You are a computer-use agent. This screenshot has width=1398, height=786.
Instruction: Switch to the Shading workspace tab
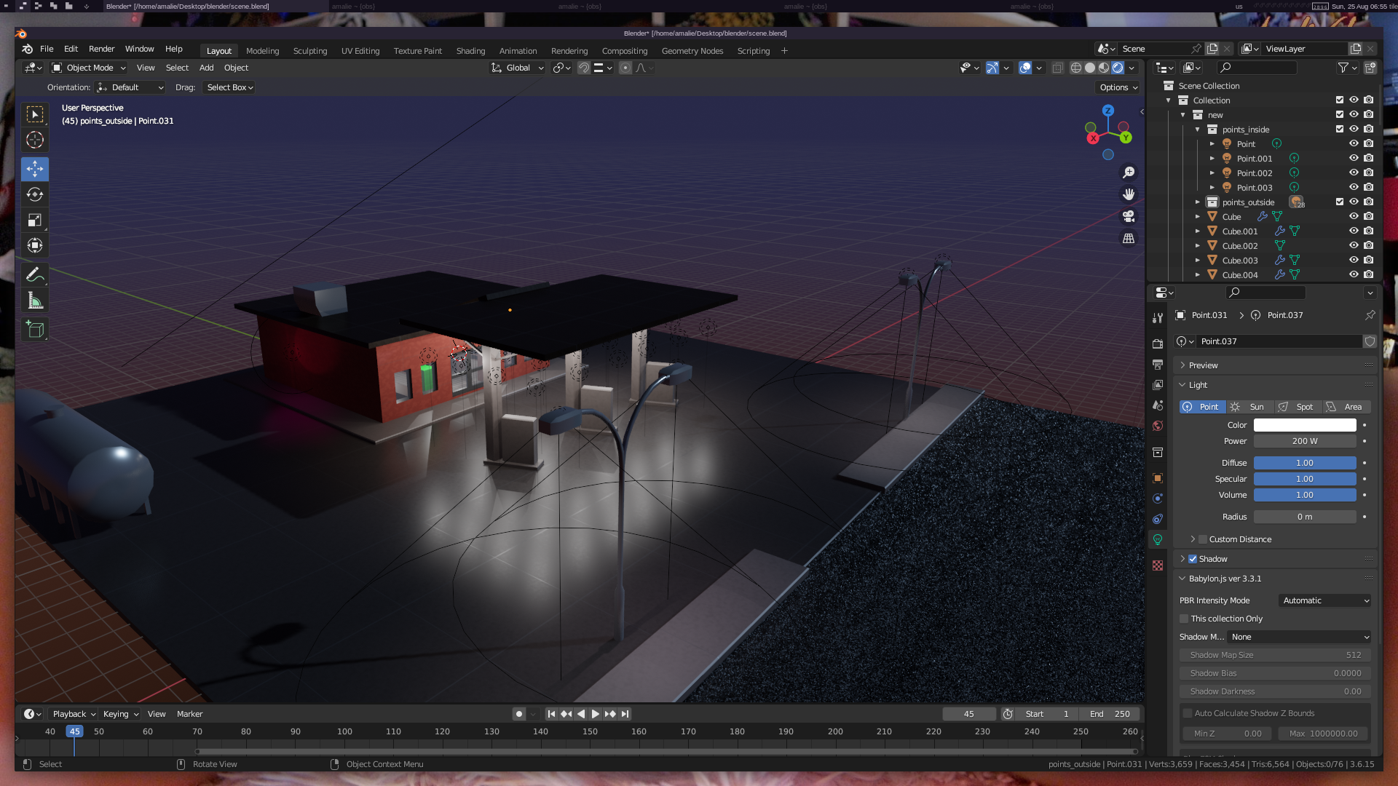pos(470,51)
